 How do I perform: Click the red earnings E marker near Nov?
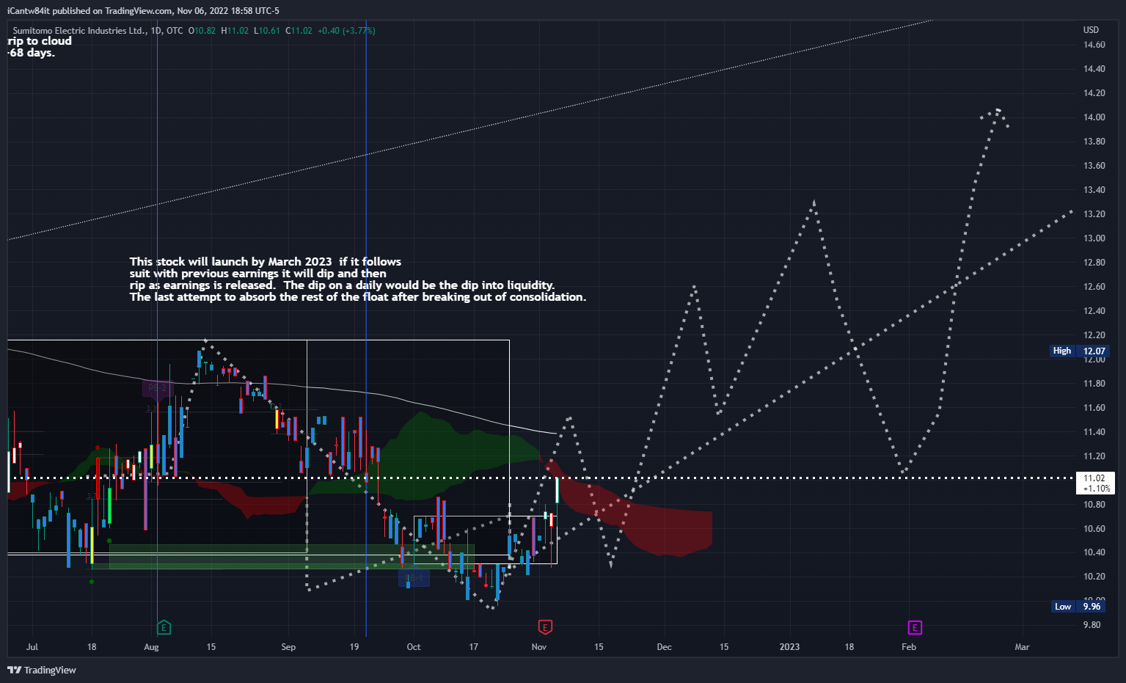544,627
